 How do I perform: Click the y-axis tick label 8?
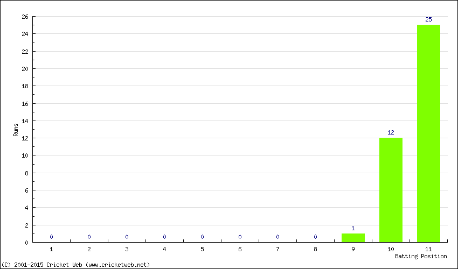click(x=27, y=173)
